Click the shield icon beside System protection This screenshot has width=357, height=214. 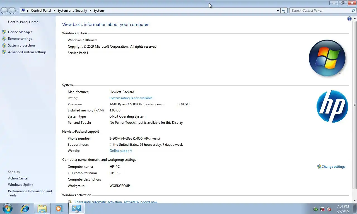(x=4, y=45)
